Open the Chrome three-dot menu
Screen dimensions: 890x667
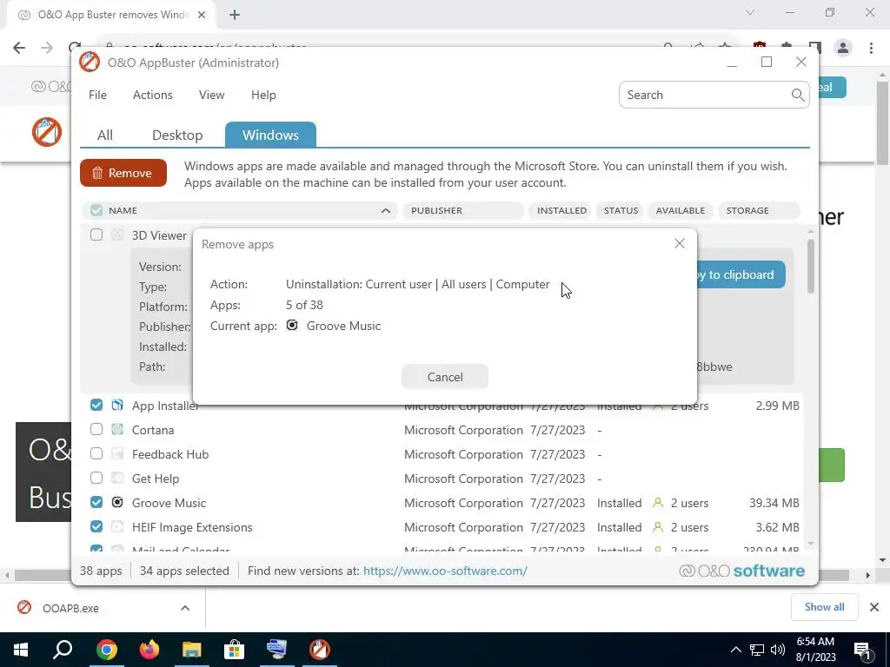(871, 49)
